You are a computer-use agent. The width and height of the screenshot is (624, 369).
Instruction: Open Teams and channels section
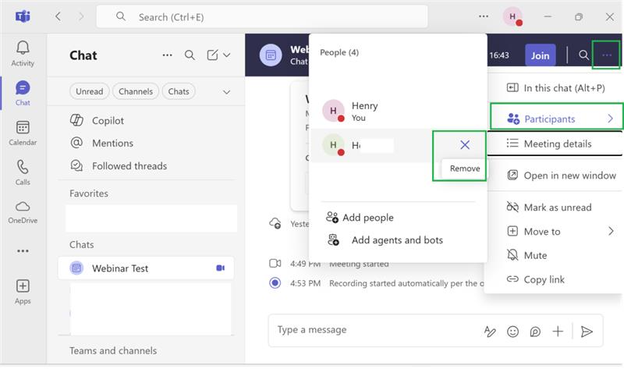[113, 351]
